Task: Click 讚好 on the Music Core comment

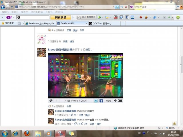Action: tap(87, 115)
